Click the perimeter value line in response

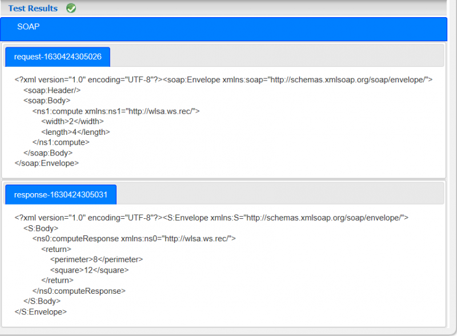[x=97, y=259]
